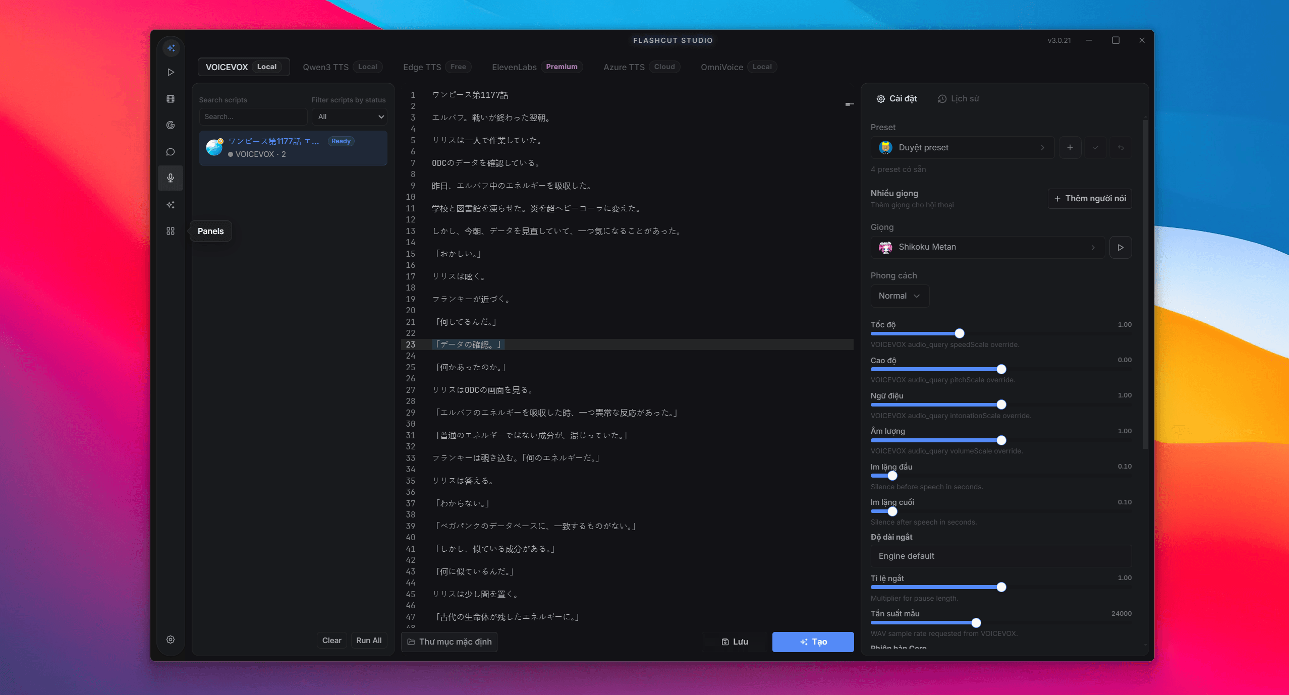Click the Cao độ pitch slider handle
Screen dimensions: 1289x695
[1001, 369]
